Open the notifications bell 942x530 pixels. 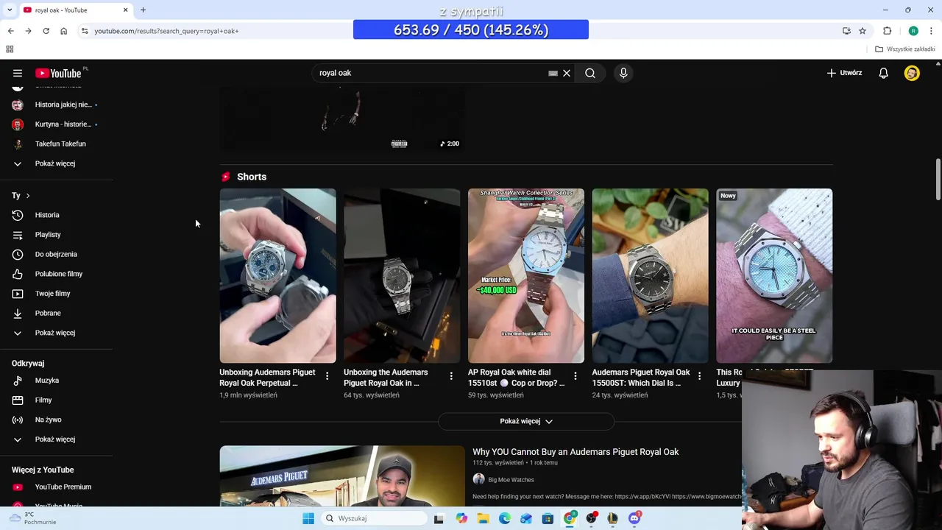click(883, 73)
